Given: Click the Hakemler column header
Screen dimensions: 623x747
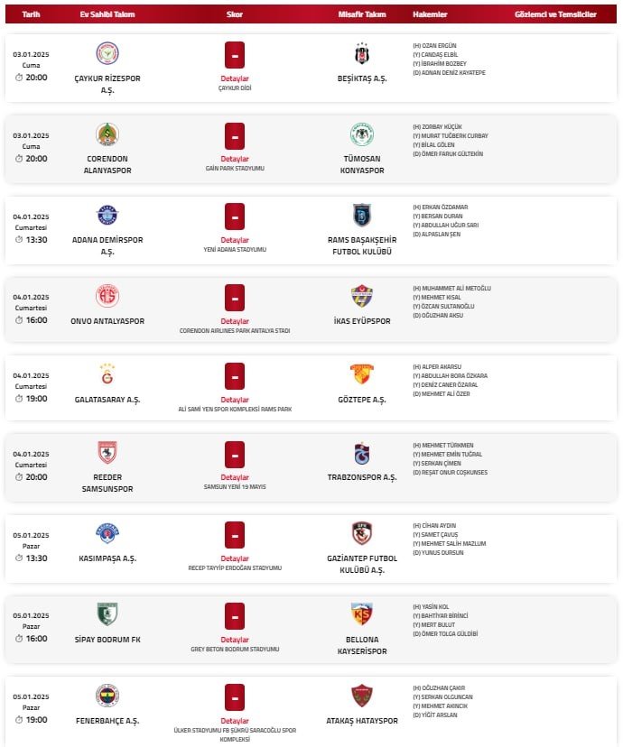Looking at the screenshot, I should [x=429, y=15].
